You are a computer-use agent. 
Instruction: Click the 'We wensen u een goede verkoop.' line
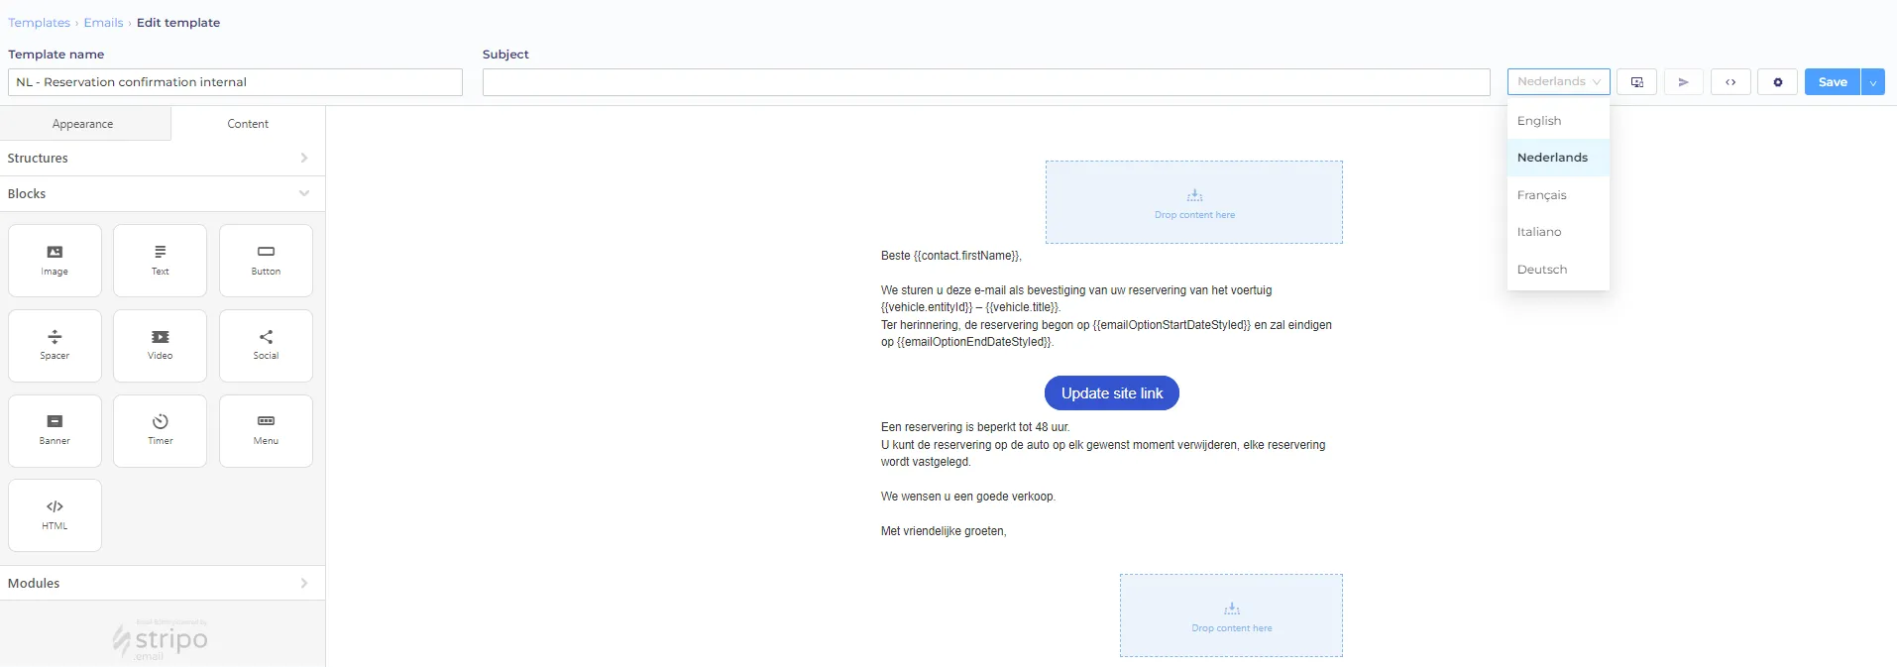(x=968, y=497)
